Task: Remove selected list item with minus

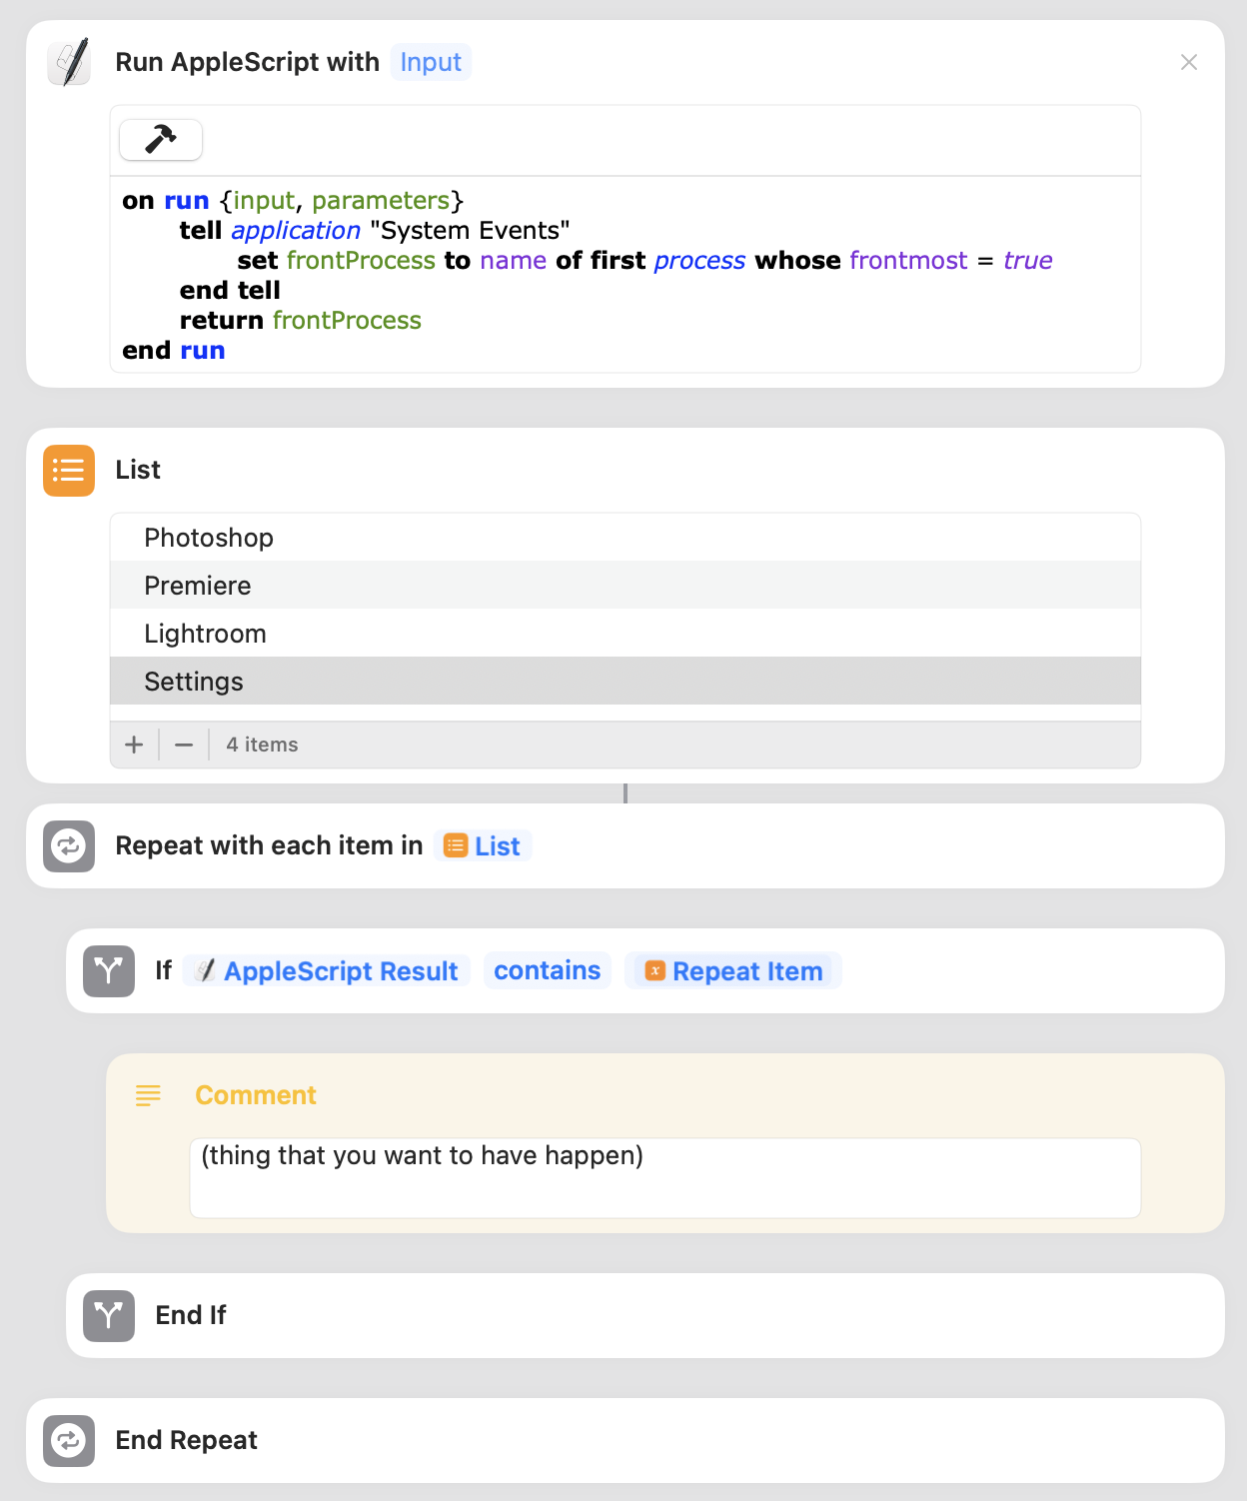Action: coord(184,745)
